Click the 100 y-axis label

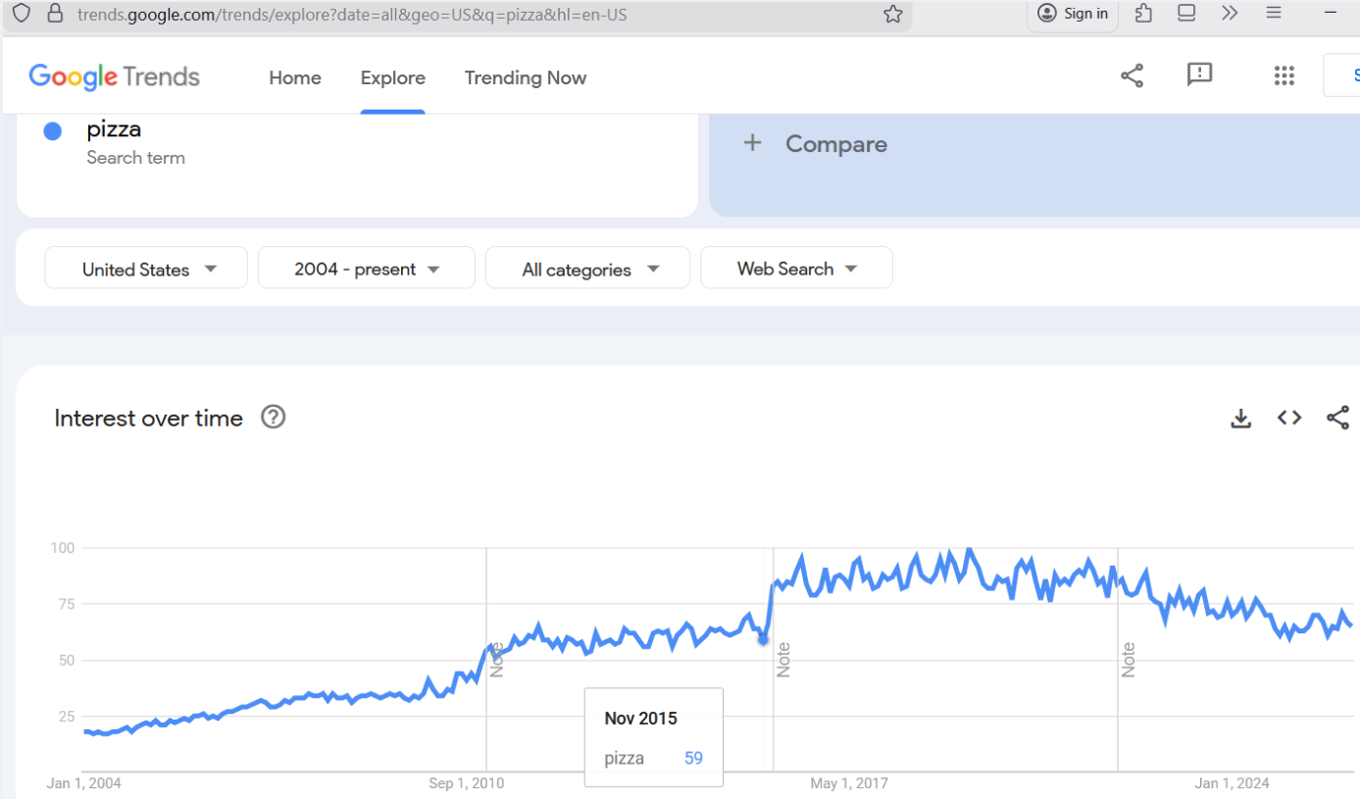pos(63,548)
